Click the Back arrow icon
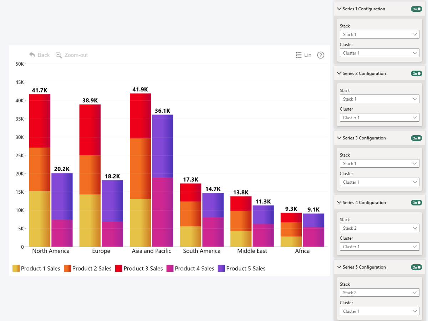This screenshot has width=428, height=321. tap(32, 55)
